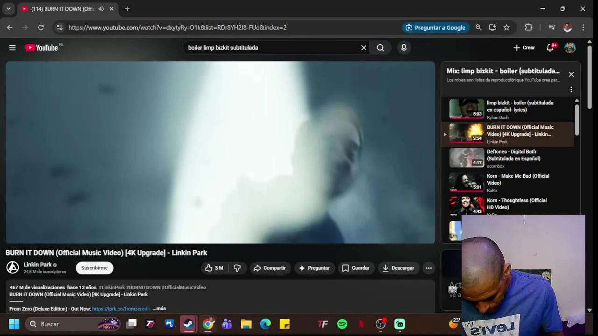Open the lprk.co/fromzero link

point(121,308)
